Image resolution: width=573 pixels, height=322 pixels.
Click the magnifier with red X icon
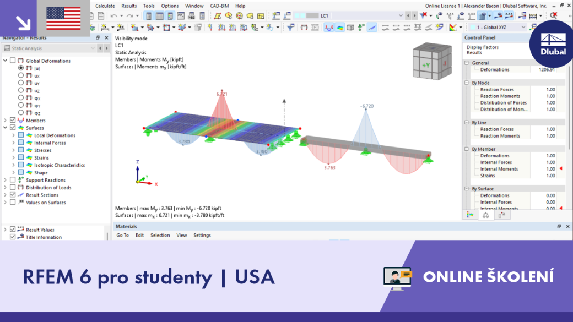click(x=554, y=15)
